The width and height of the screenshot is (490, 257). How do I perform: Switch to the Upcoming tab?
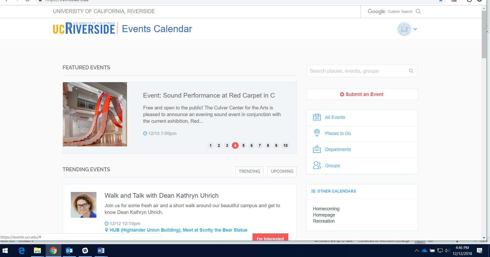(282, 171)
